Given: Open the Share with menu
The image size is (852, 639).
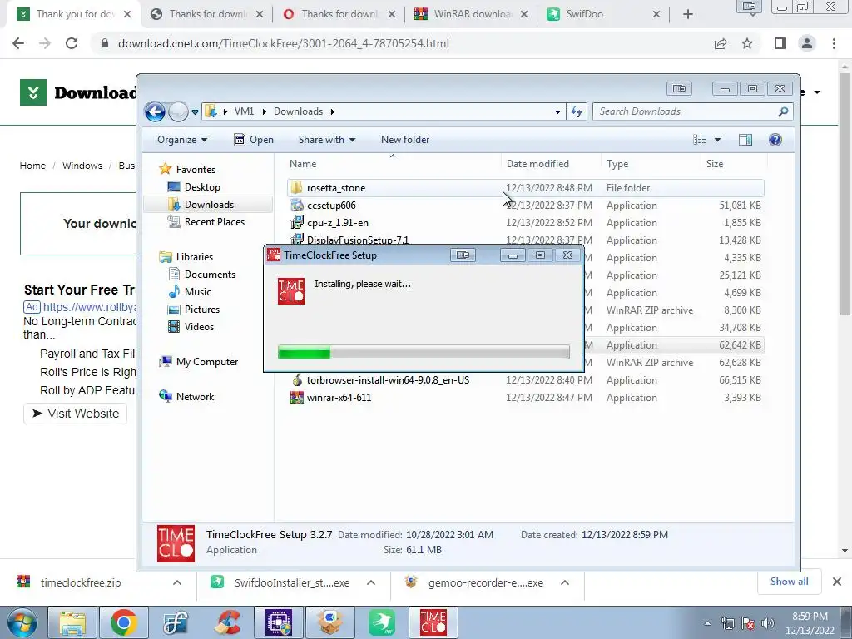Looking at the screenshot, I should [x=326, y=140].
